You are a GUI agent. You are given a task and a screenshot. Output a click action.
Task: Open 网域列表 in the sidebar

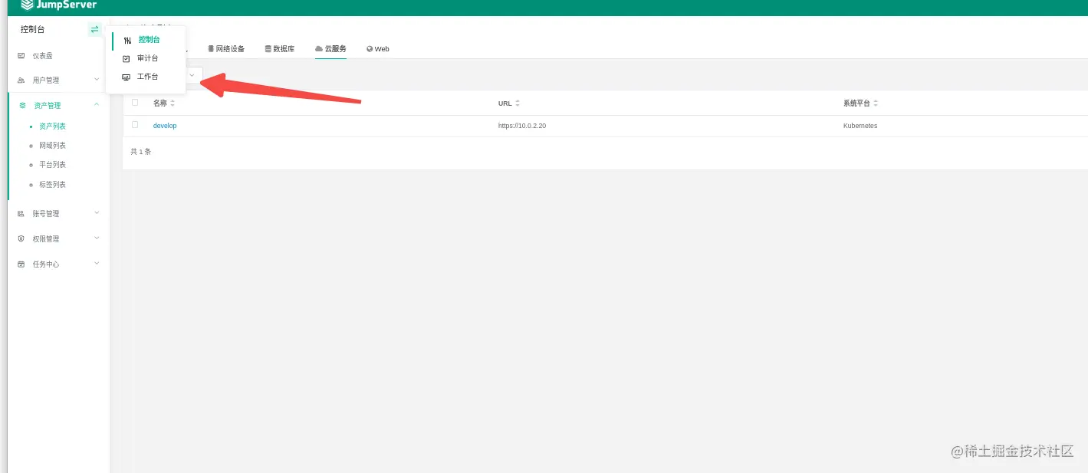click(x=52, y=146)
